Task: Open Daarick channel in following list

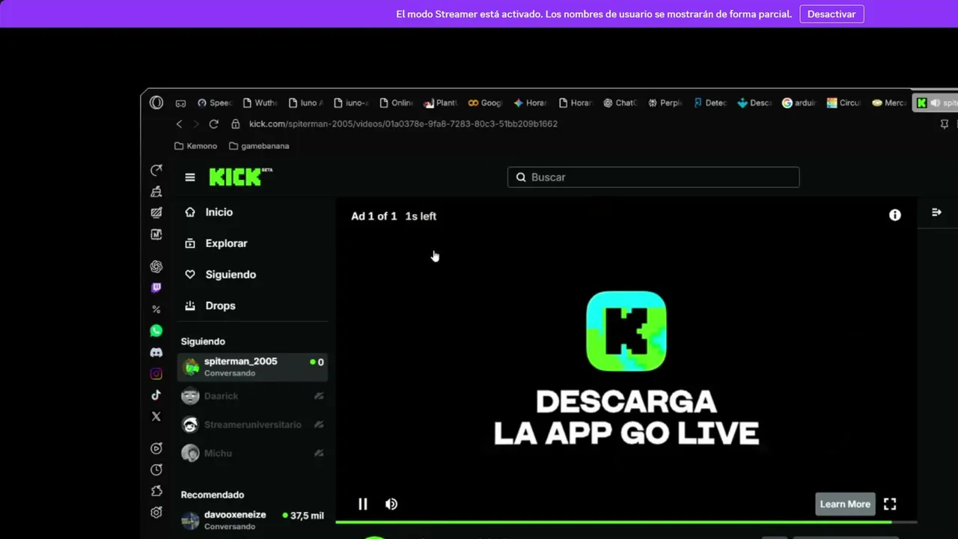Action: [x=253, y=396]
